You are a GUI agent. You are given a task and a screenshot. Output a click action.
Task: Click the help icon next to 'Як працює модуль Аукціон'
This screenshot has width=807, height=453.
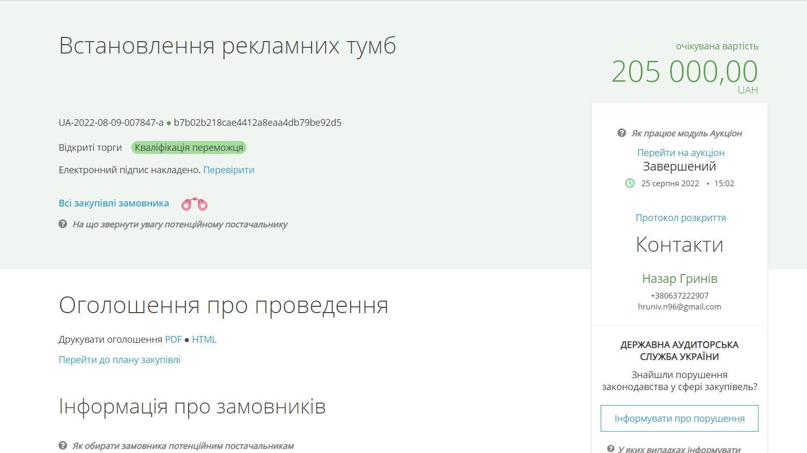click(620, 133)
